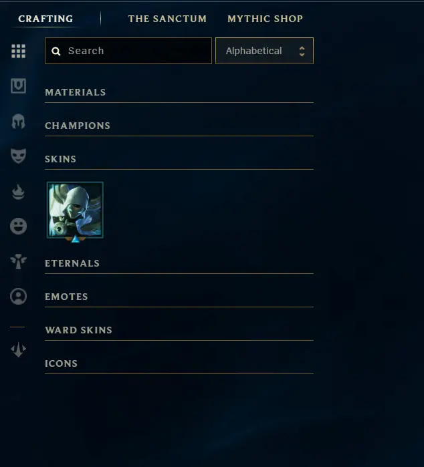Viewport: 424px width, 467px height.
Task: Open the Alphabetical sort dropdown
Action: (x=264, y=51)
